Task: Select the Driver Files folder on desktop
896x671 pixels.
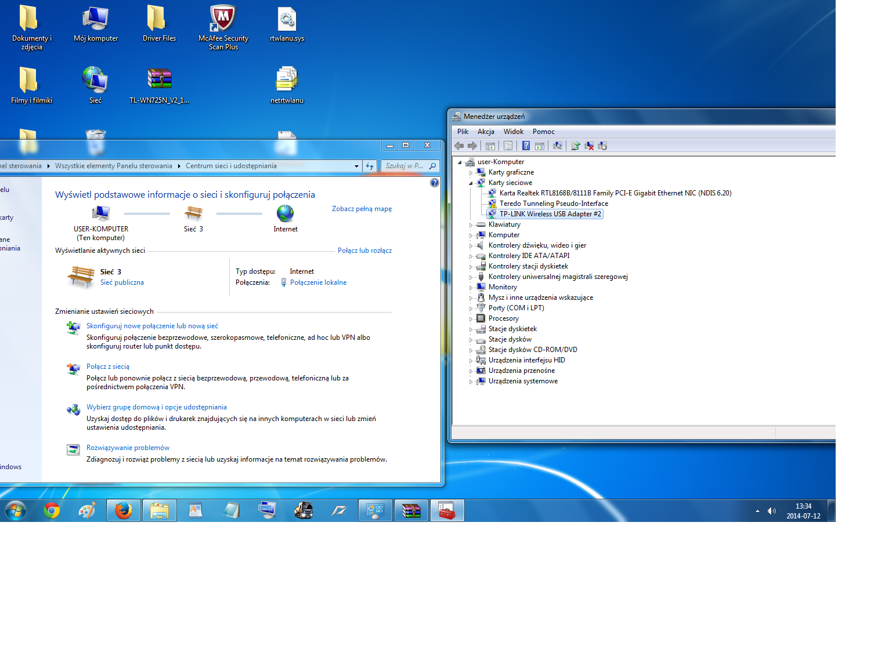Action: (x=159, y=23)
